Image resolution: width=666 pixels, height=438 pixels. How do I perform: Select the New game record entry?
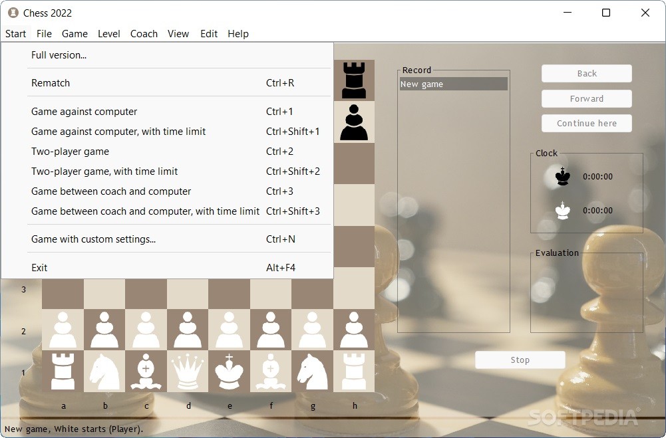[454, 84]
